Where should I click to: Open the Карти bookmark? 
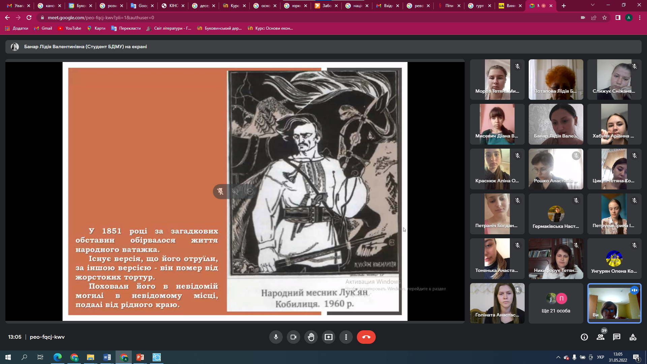(96, 28)
